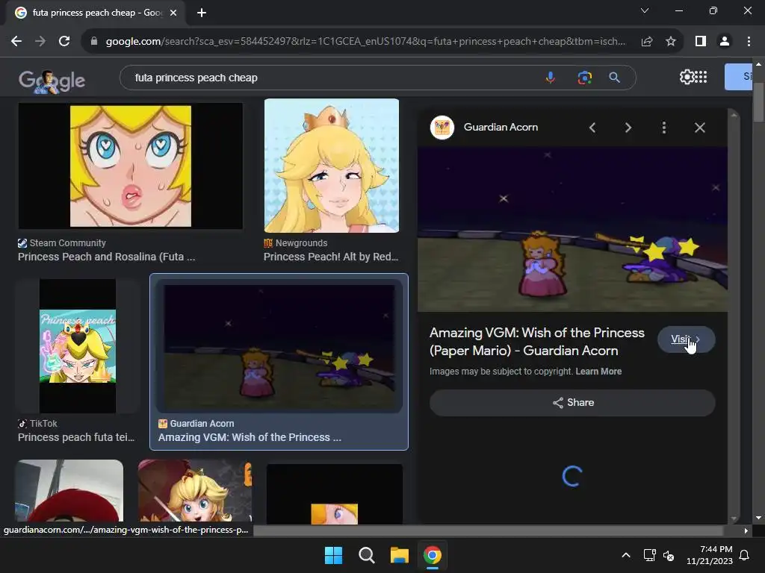Open Windows taskbar search
The image size is (765, 573).
pyautogui.click(x=366, y=555)
